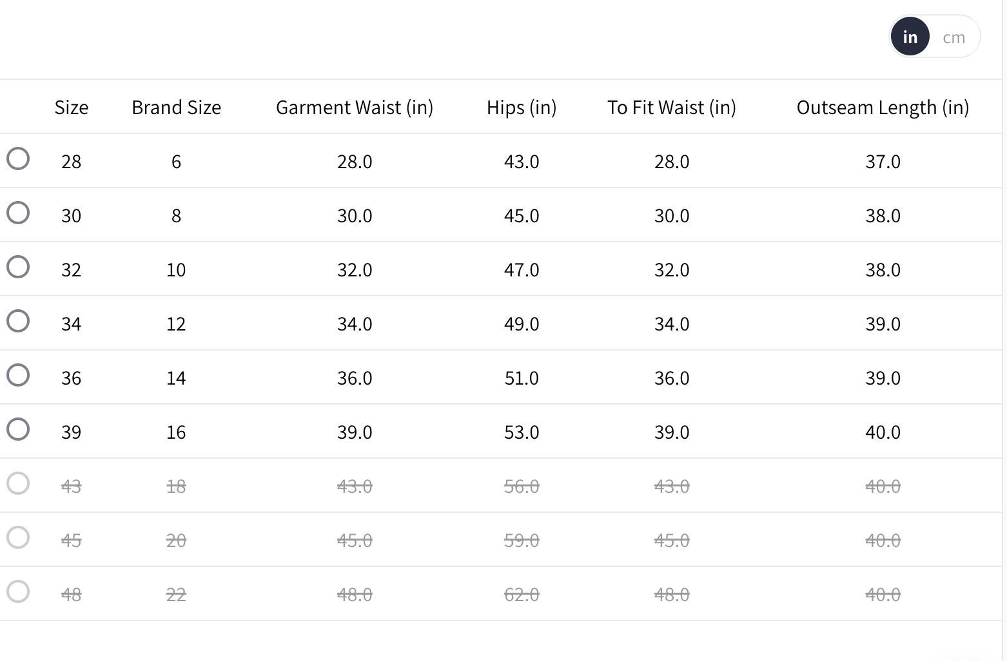Screen dimensions: 1007x661
Task: Click brand size 10 cell
Action: coord(176,270)
